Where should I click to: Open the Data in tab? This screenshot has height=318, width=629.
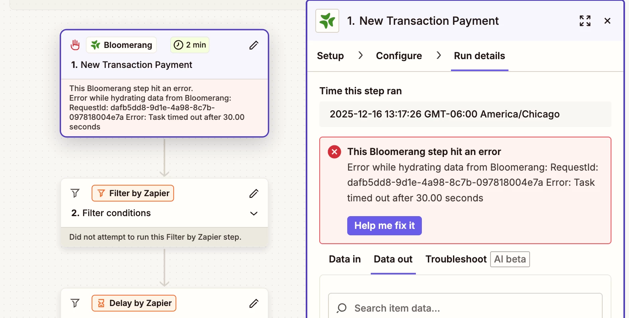click(x=345, y=259)
